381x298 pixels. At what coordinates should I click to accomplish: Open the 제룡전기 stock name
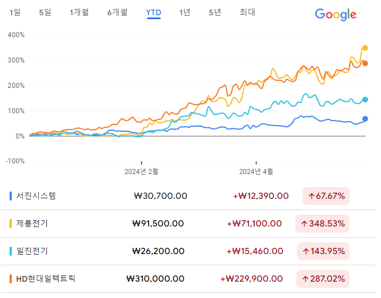(32, 224)
